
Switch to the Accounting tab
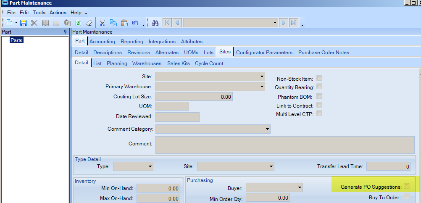(102, 42)
